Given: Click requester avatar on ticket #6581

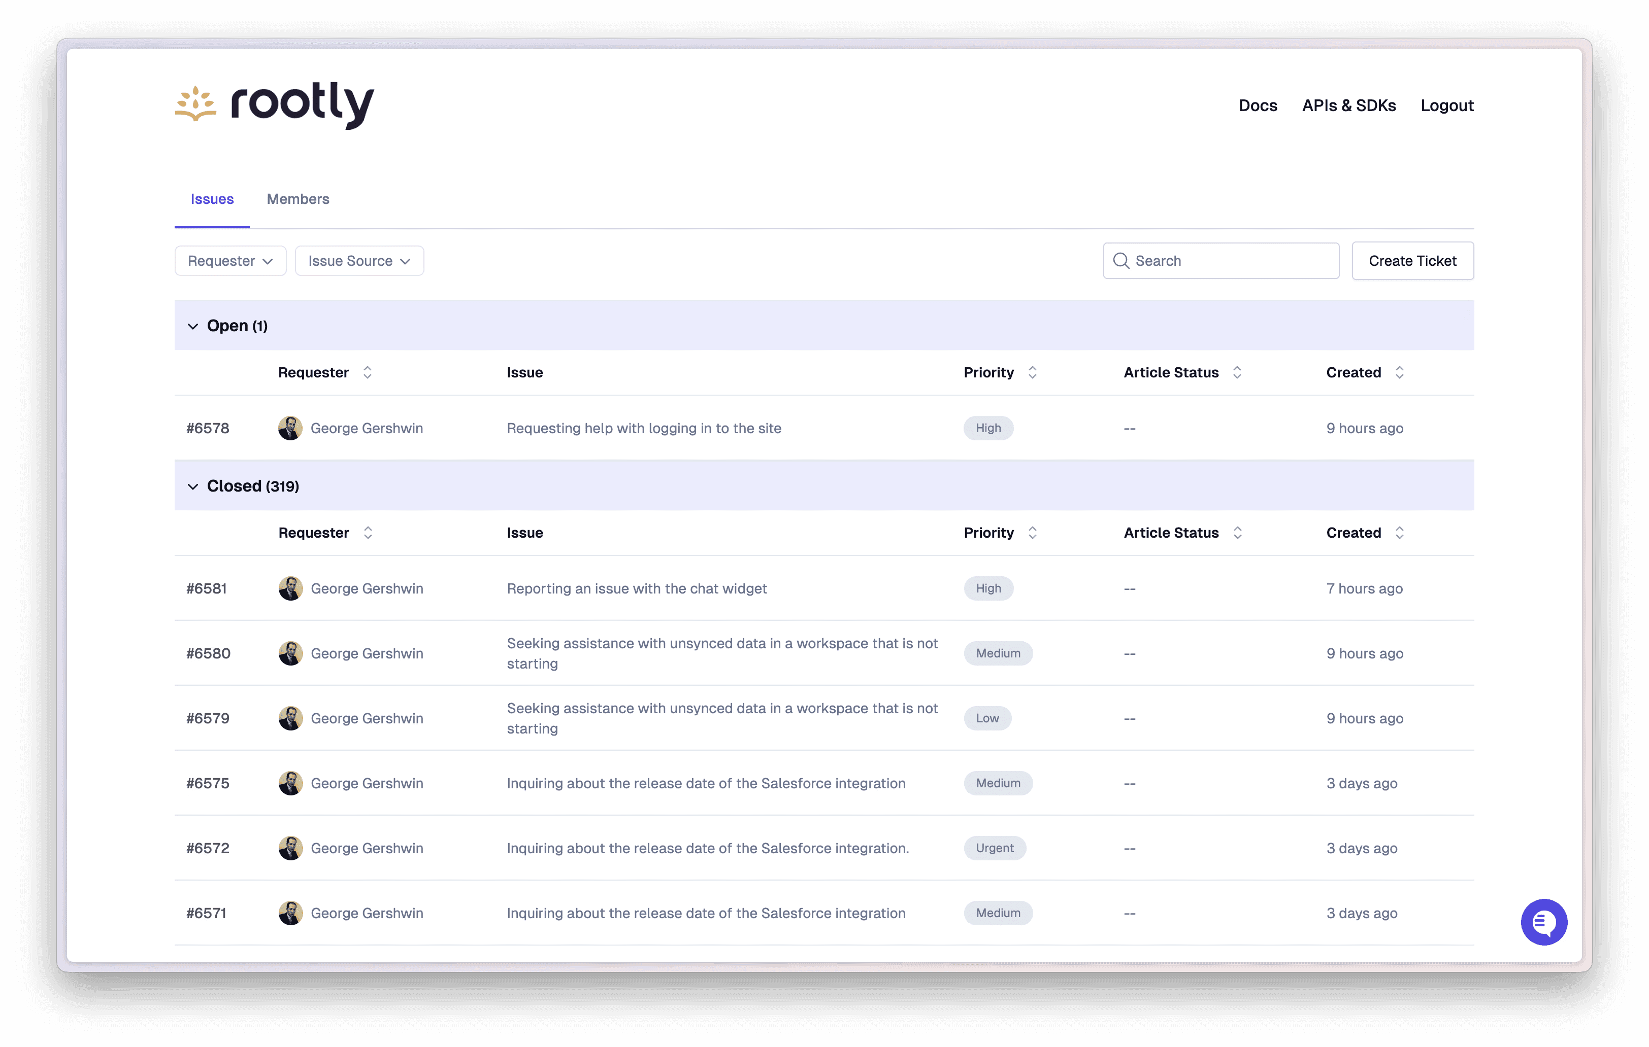Looking at the screenshot, I should [290, 588].
